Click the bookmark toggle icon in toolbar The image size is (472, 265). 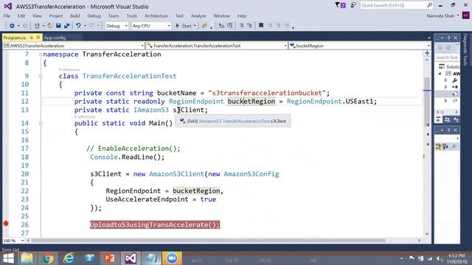click(x=261, y=26)
